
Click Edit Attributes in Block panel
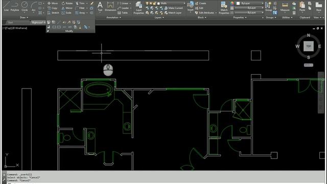click(x=204, y=13)
